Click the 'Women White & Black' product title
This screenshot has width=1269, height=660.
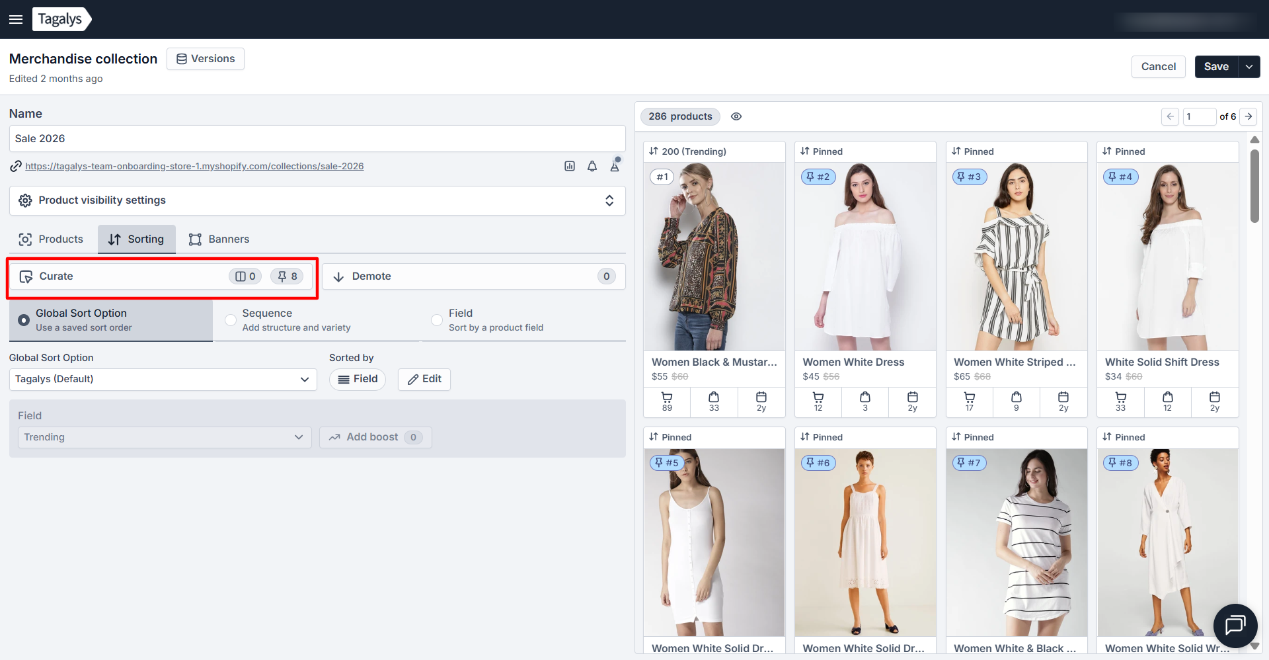(1015, 649)
